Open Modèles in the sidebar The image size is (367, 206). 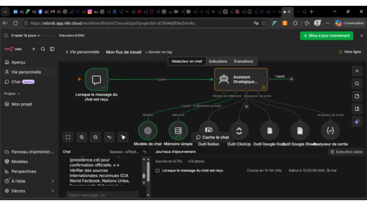[16, 162]
